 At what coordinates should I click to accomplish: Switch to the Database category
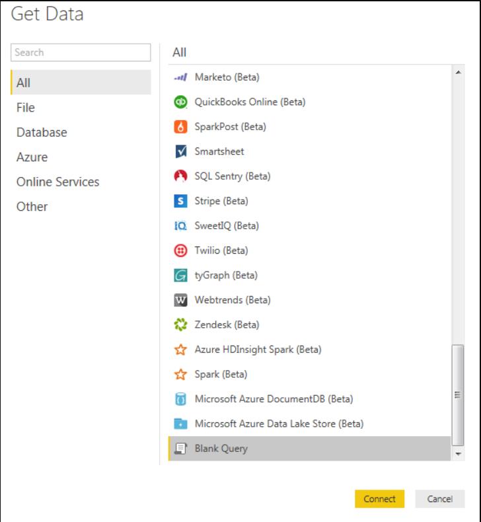coord(42,132)
